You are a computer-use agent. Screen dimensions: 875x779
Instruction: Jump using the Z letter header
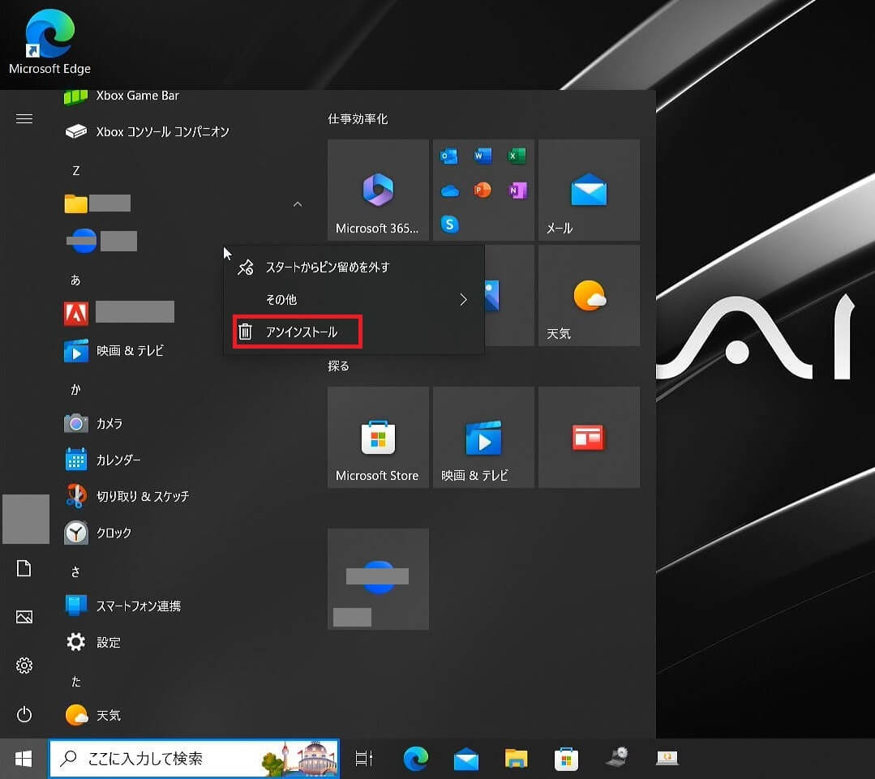coord(76,170)
